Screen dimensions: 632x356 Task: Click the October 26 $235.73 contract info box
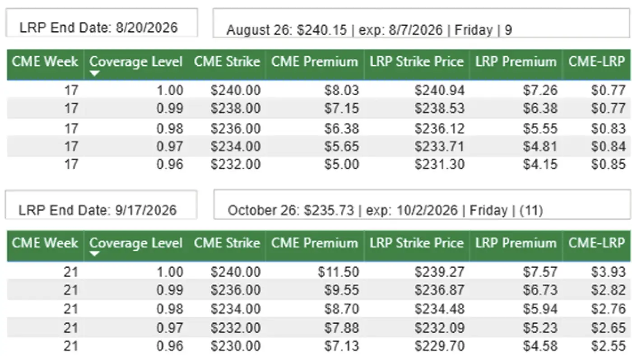click(x=422, y=205)
